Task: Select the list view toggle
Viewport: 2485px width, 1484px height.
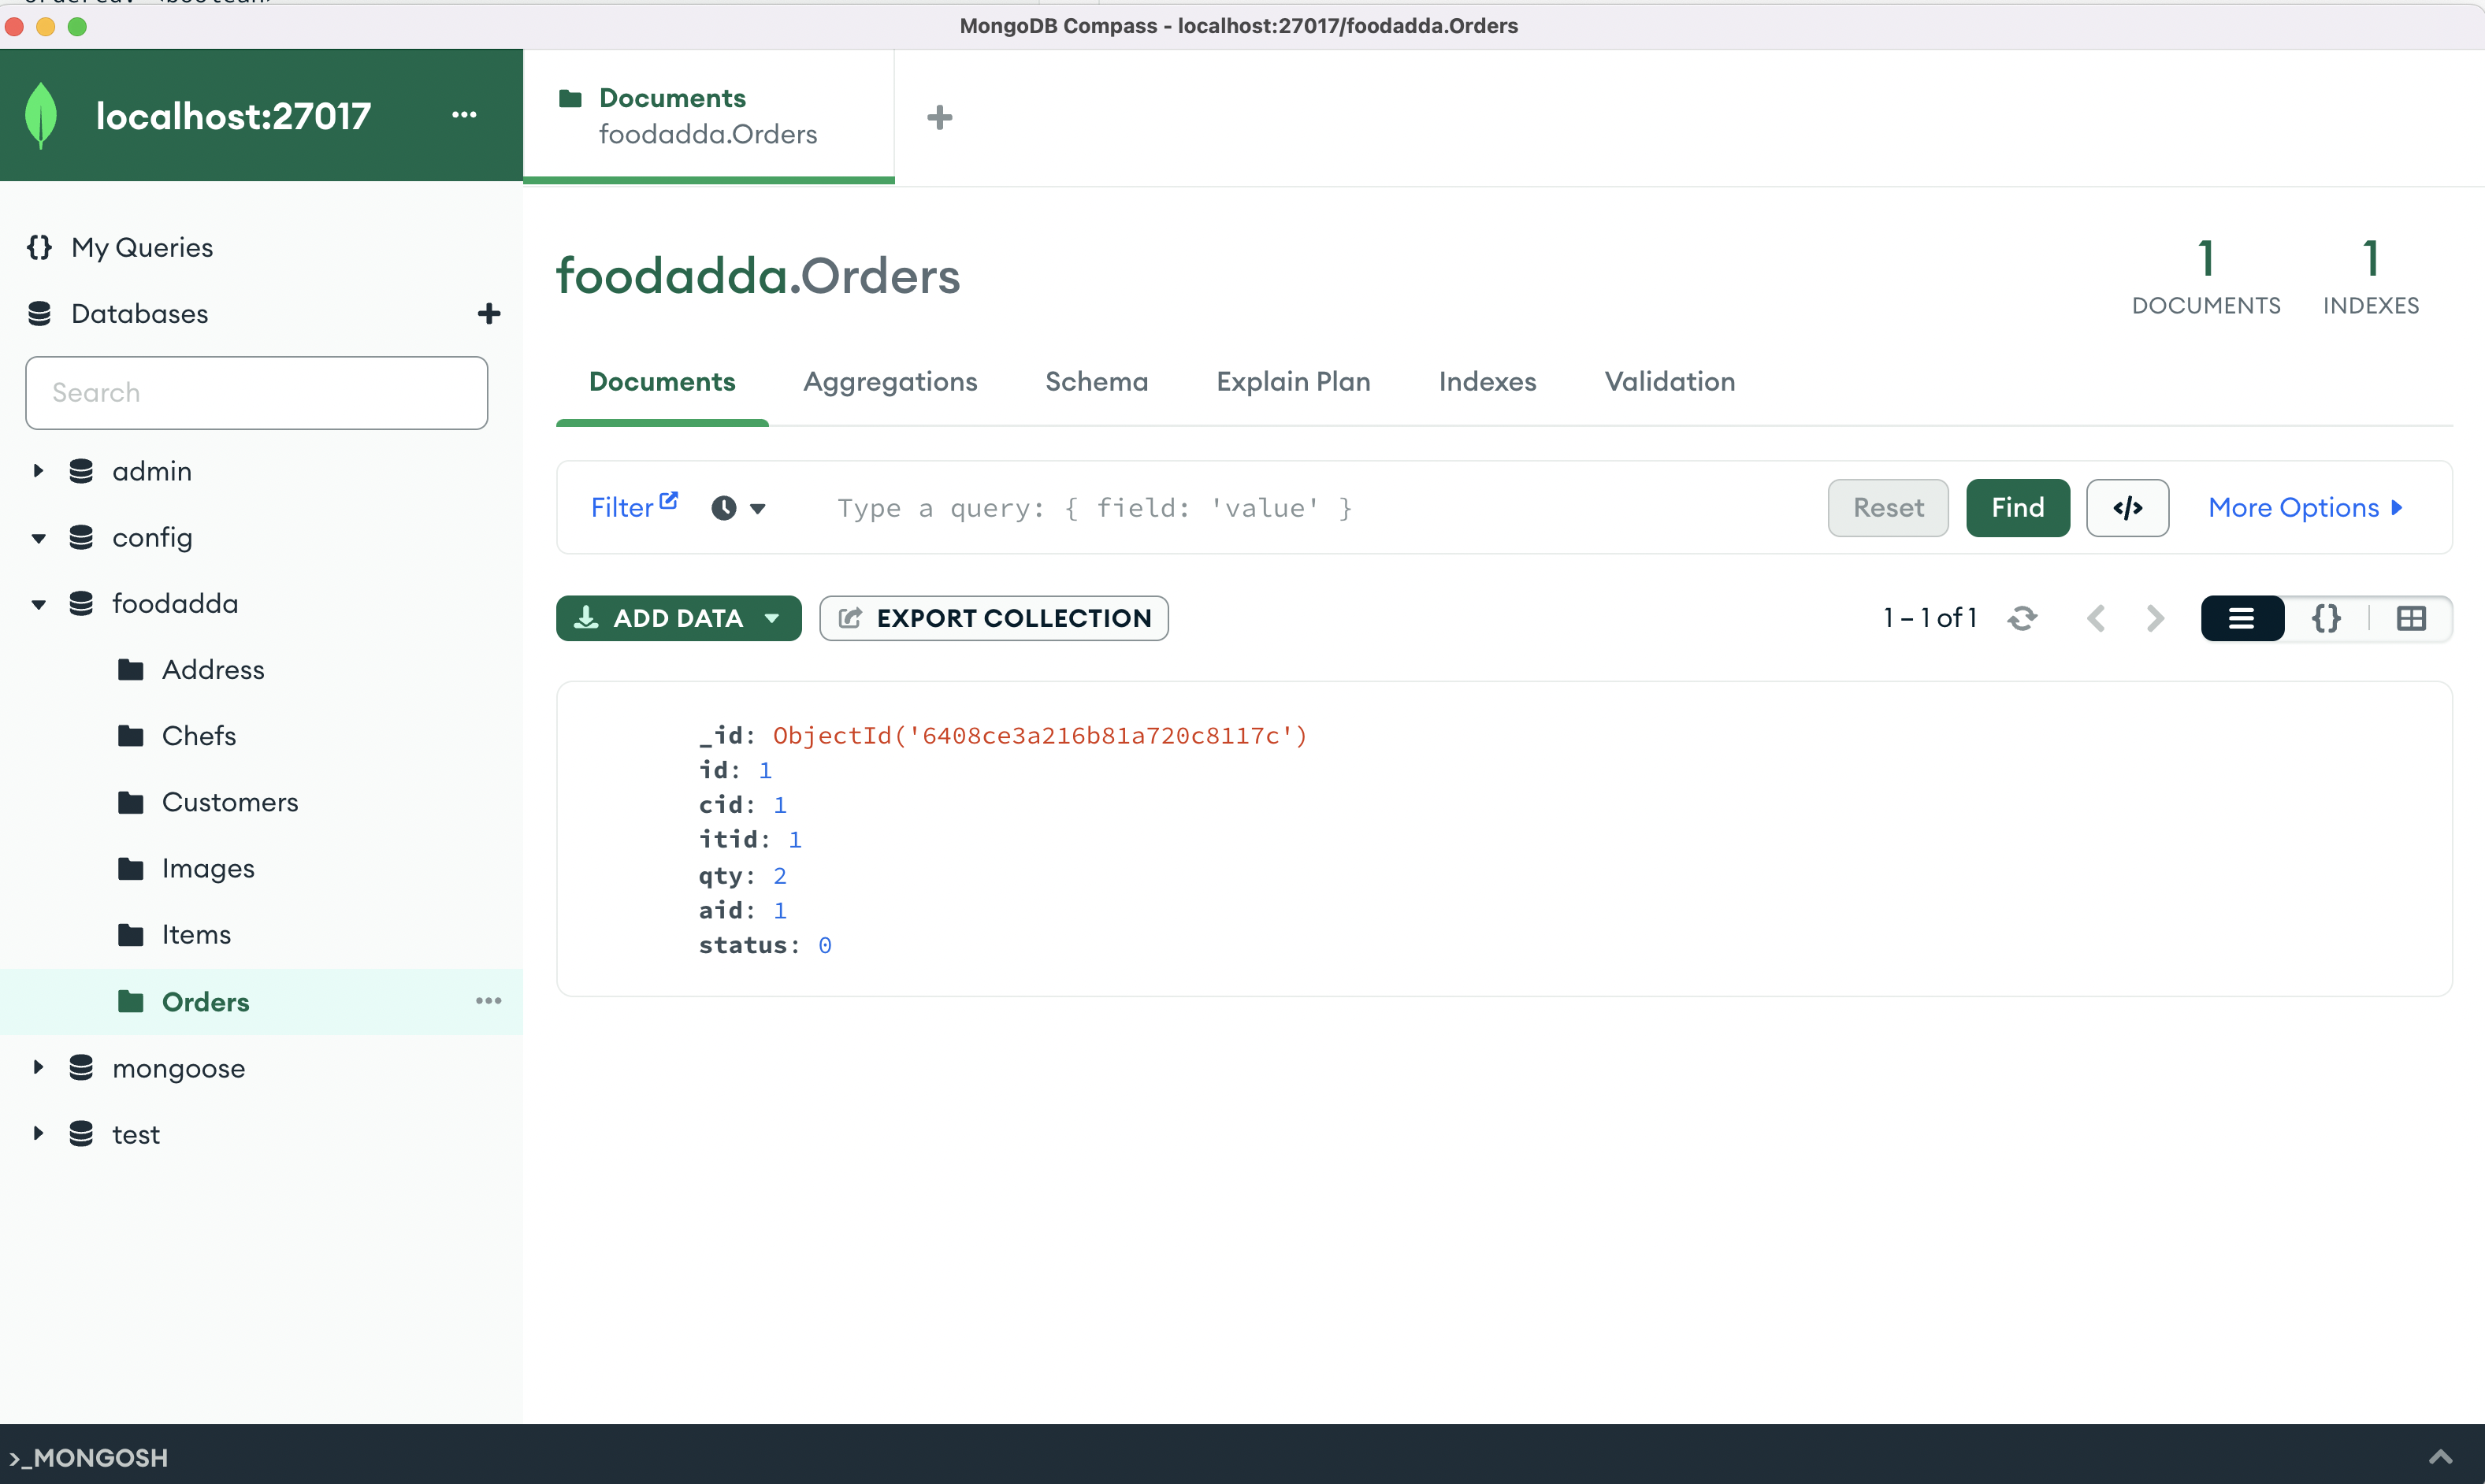Action: pos(2242,618)
